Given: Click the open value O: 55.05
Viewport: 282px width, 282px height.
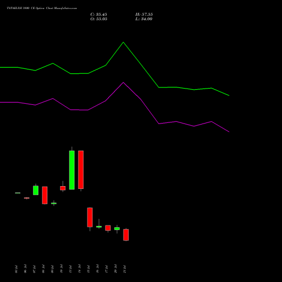Looking at the screenshot, I should coord(99,19).
